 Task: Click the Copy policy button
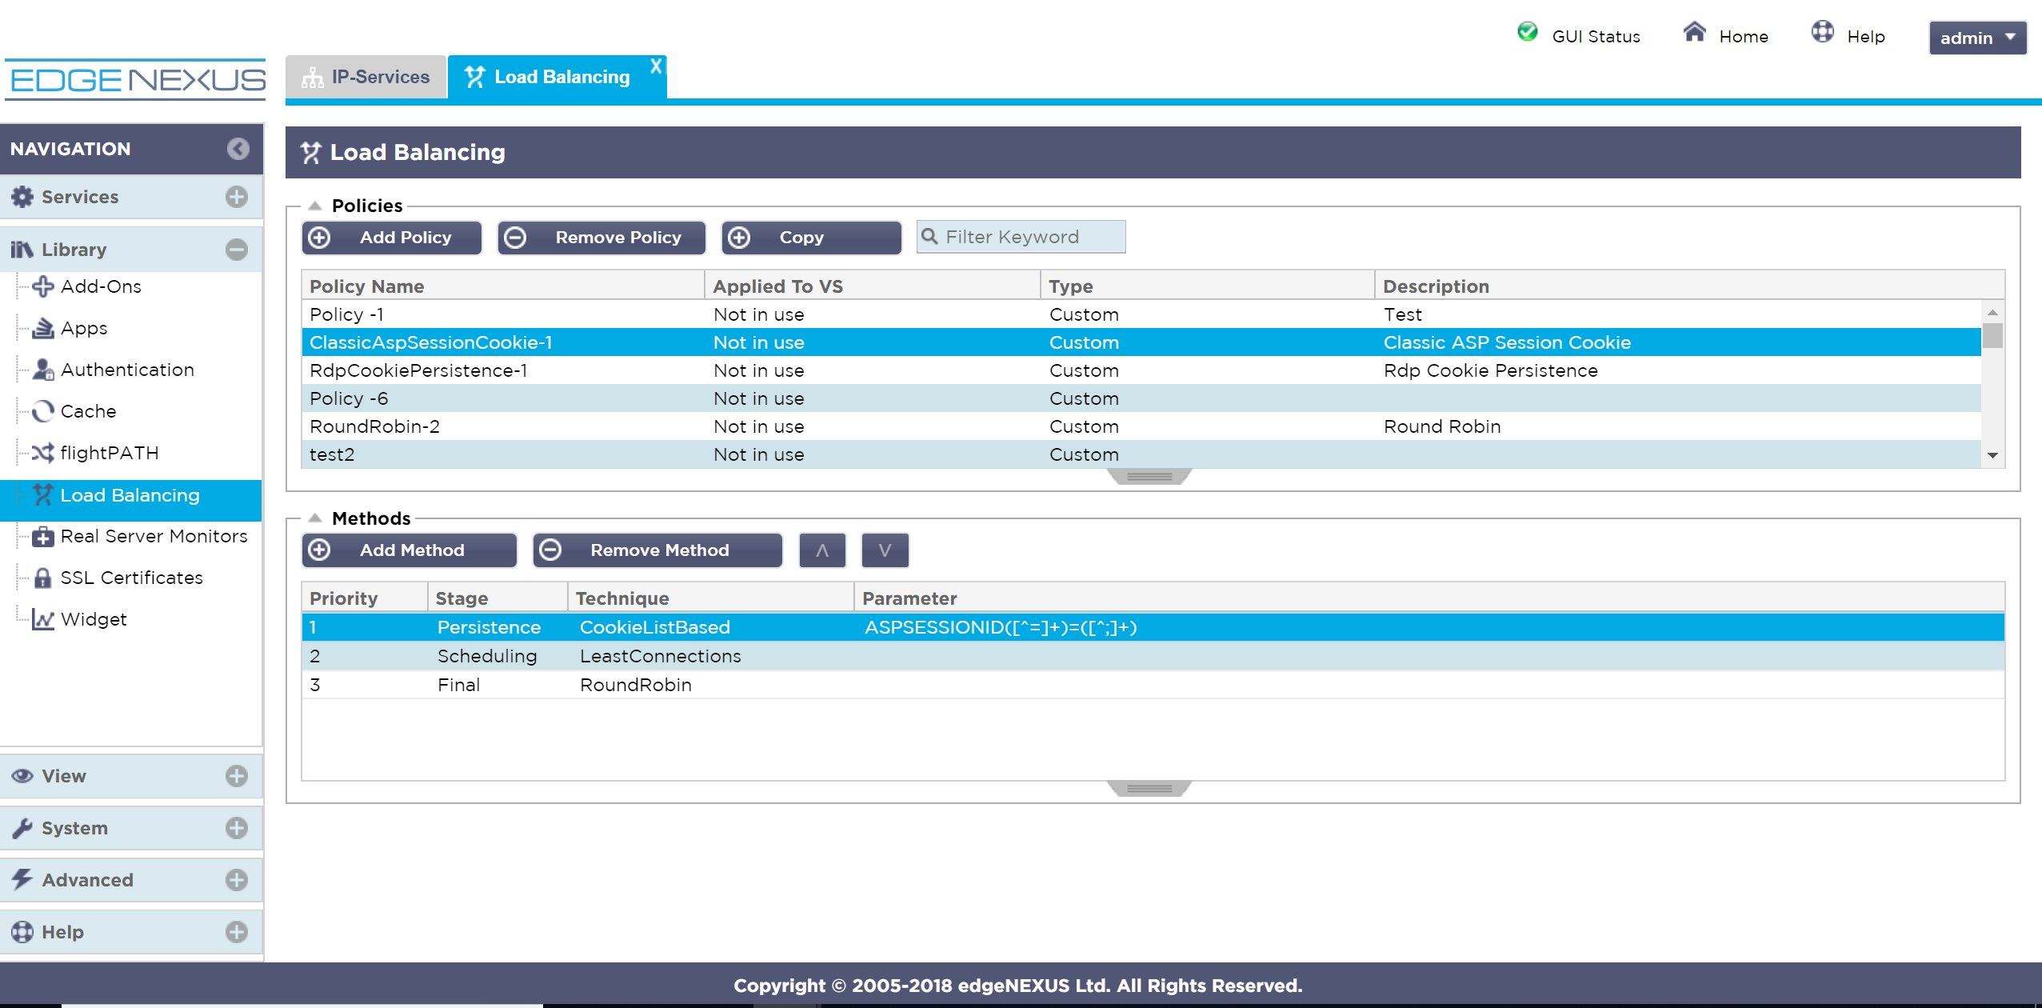pyautogui.click(x=811, y=238)
